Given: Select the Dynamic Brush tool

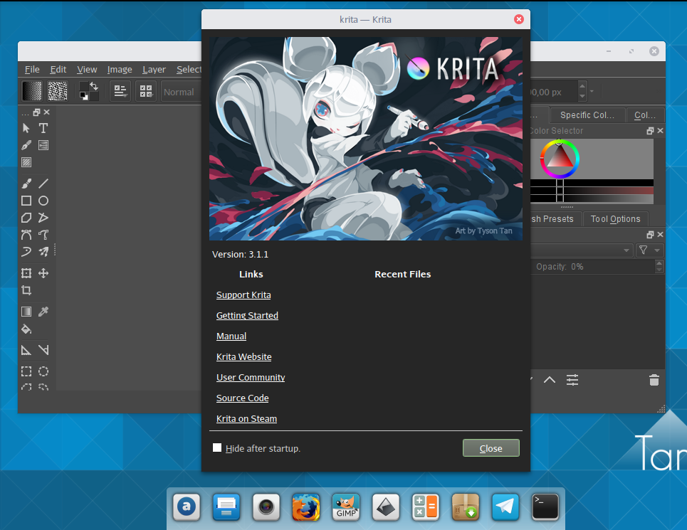Looking at the screenshot, I should click(x=26, y=252).
